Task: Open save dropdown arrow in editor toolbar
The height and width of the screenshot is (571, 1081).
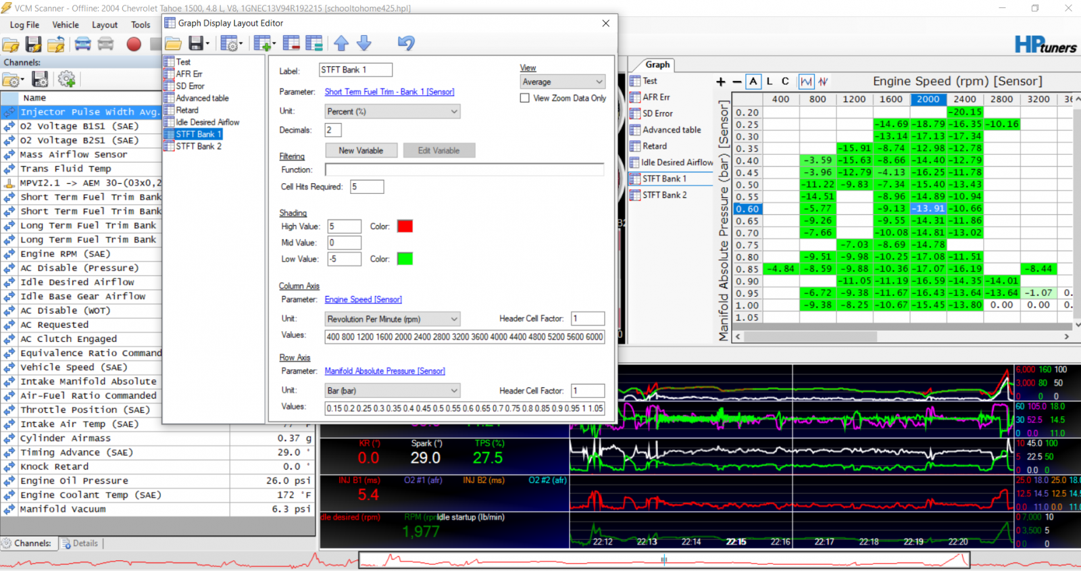Action: 207,45
